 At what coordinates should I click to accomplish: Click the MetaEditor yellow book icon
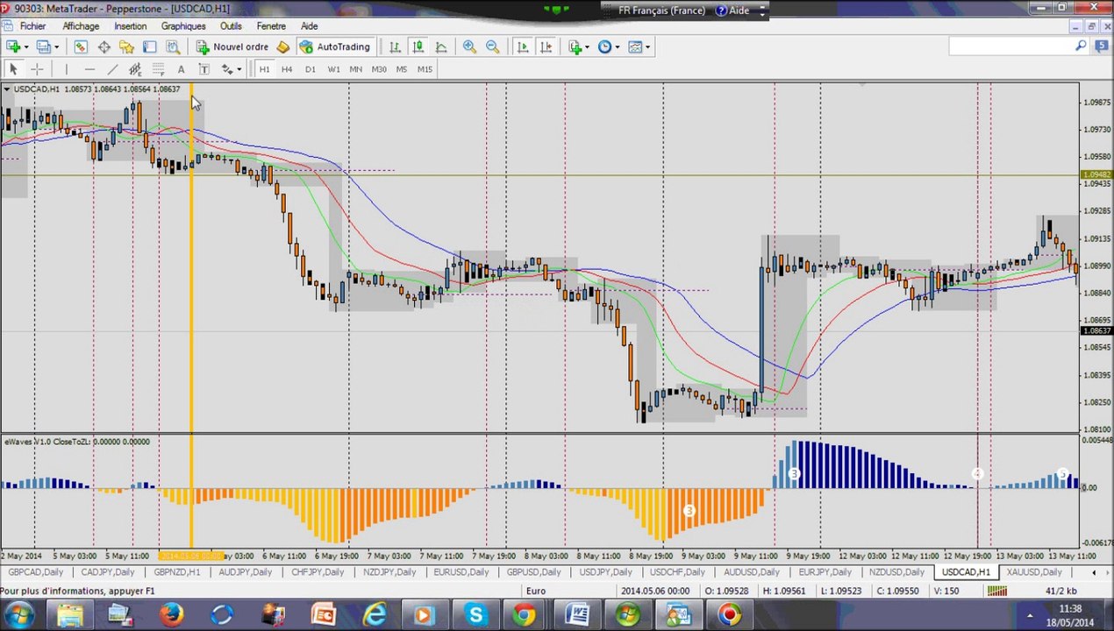pos(282,46)
